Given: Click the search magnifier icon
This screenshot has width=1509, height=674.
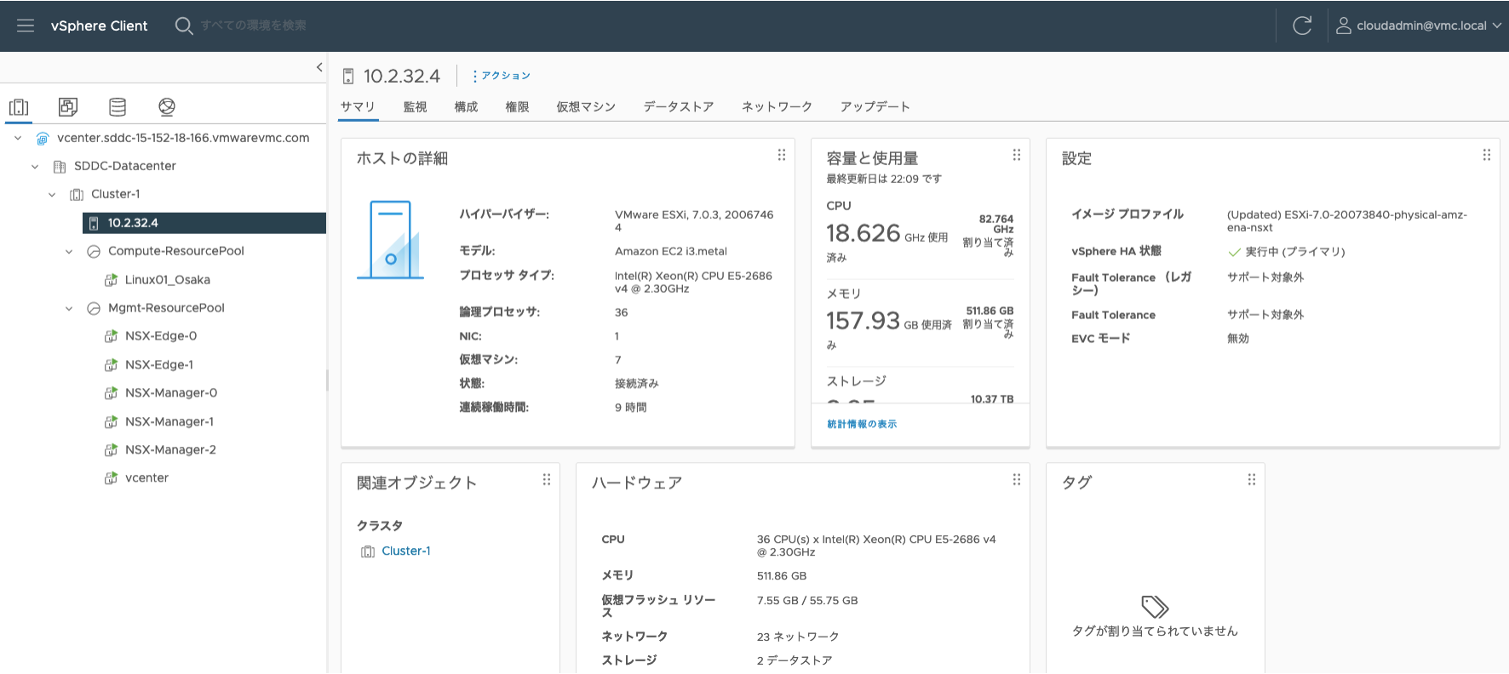Looking at the screenshot, I should (x=184, y=26).
